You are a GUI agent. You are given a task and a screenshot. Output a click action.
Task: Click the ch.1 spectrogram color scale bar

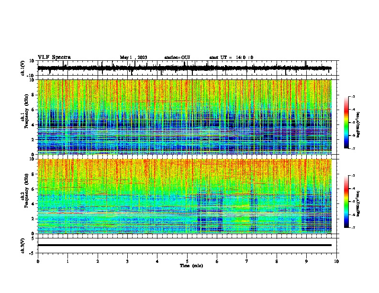coord(346,123)
